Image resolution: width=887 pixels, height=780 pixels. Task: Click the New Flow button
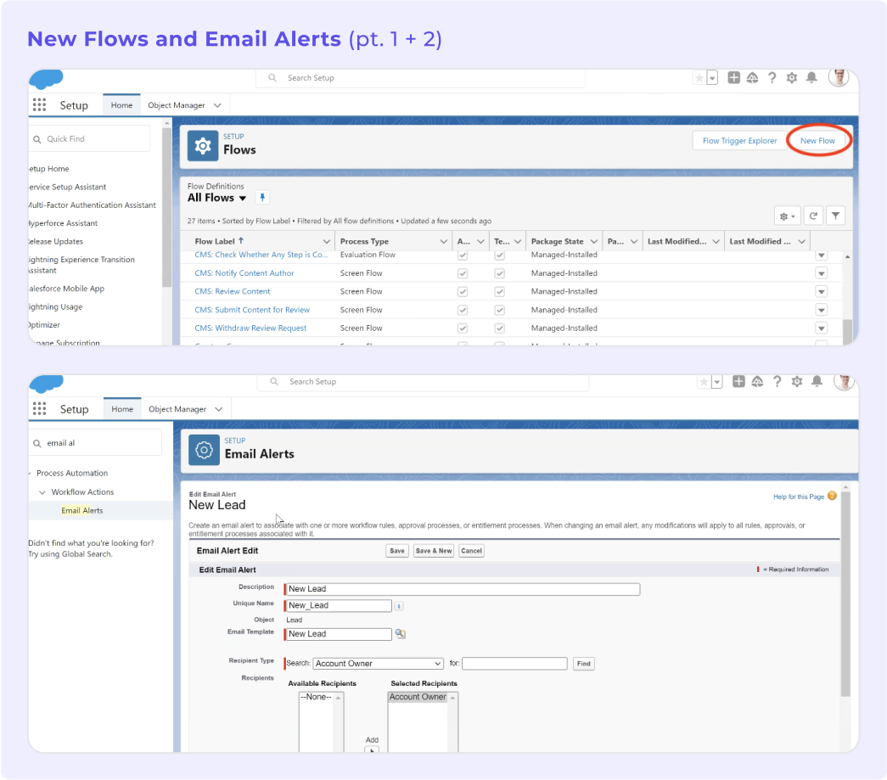pos(817,141)
